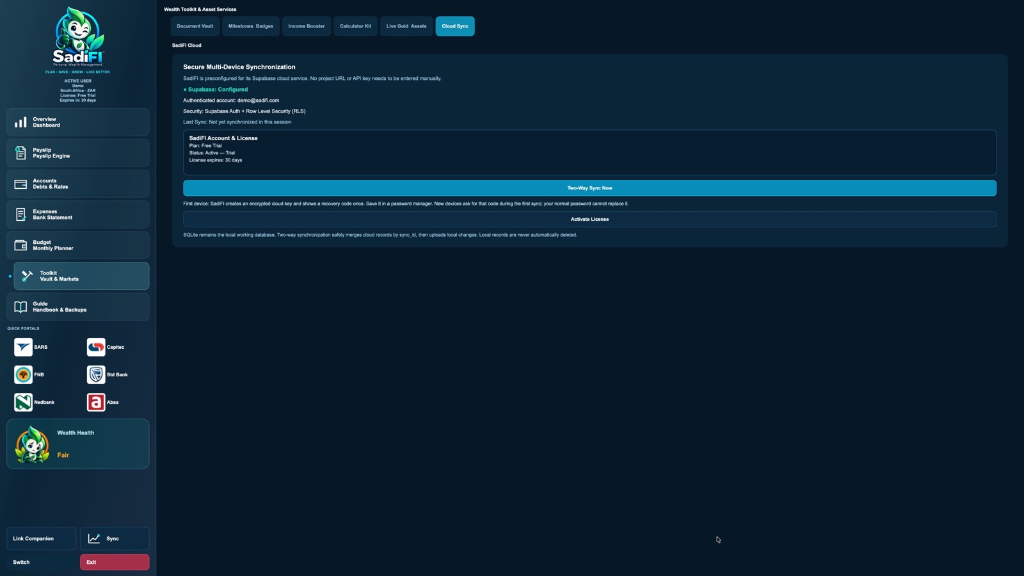Open Guide Handbook & Backups
The width and height of the screenshot is (1024, 576).
78,307
